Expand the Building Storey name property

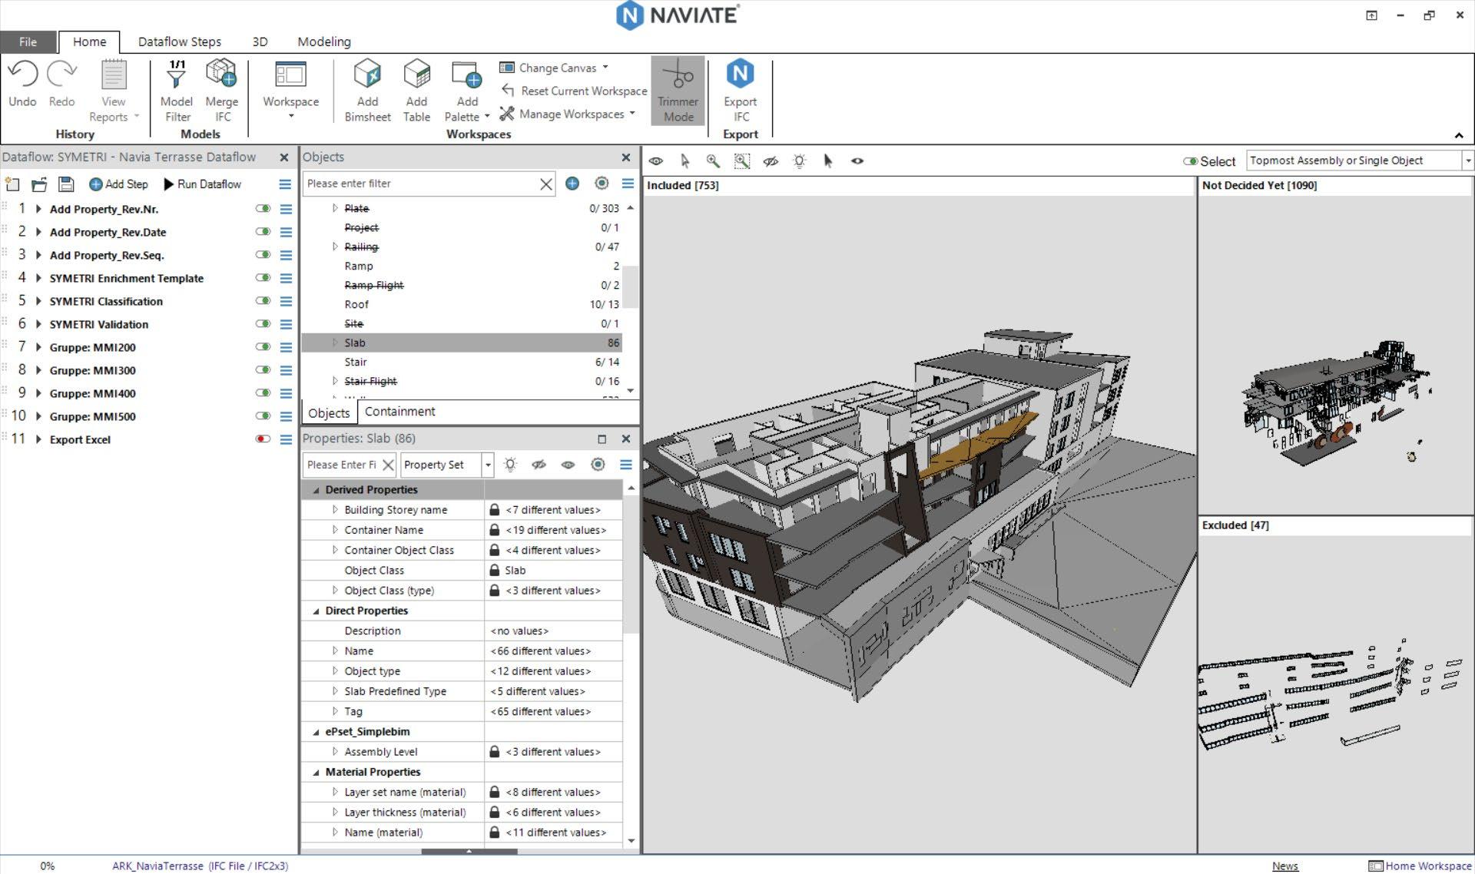point(335,510)
